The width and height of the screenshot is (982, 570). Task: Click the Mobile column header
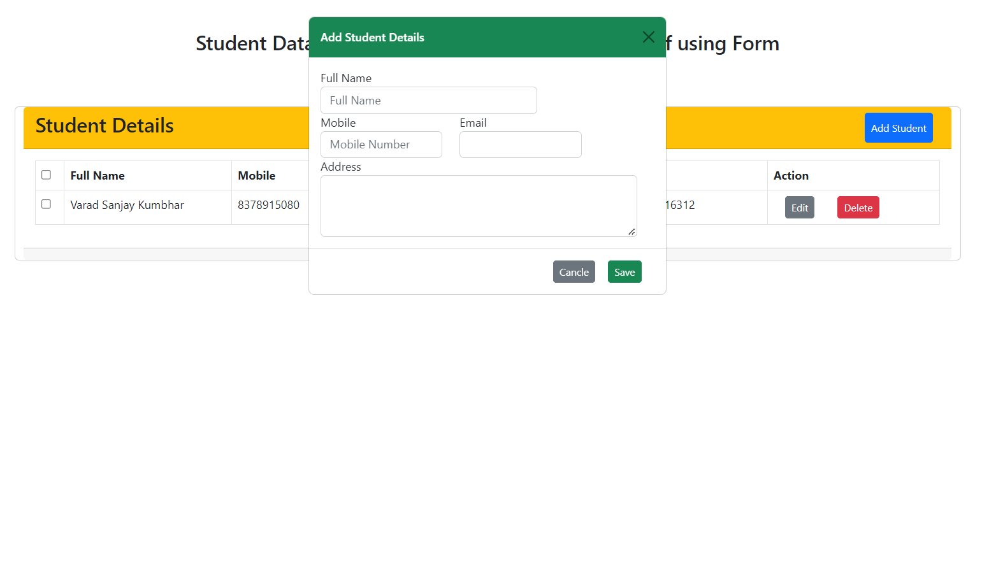255,175
